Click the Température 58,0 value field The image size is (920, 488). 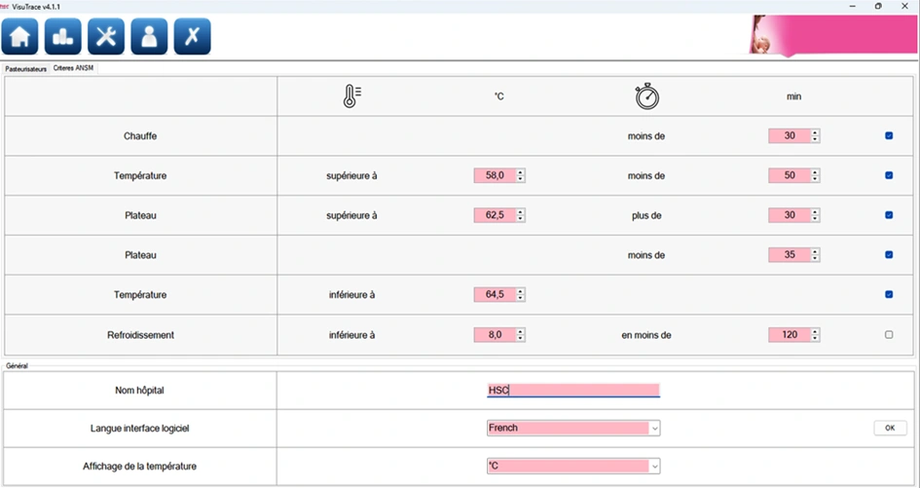coord(496,175)
